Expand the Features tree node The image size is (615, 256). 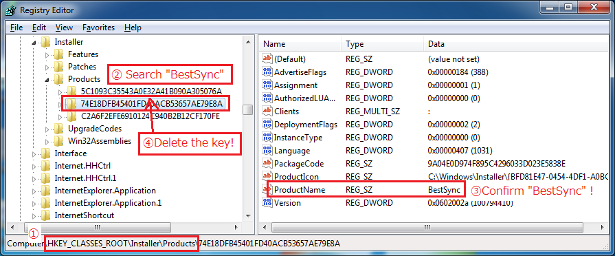pos(47,54)
